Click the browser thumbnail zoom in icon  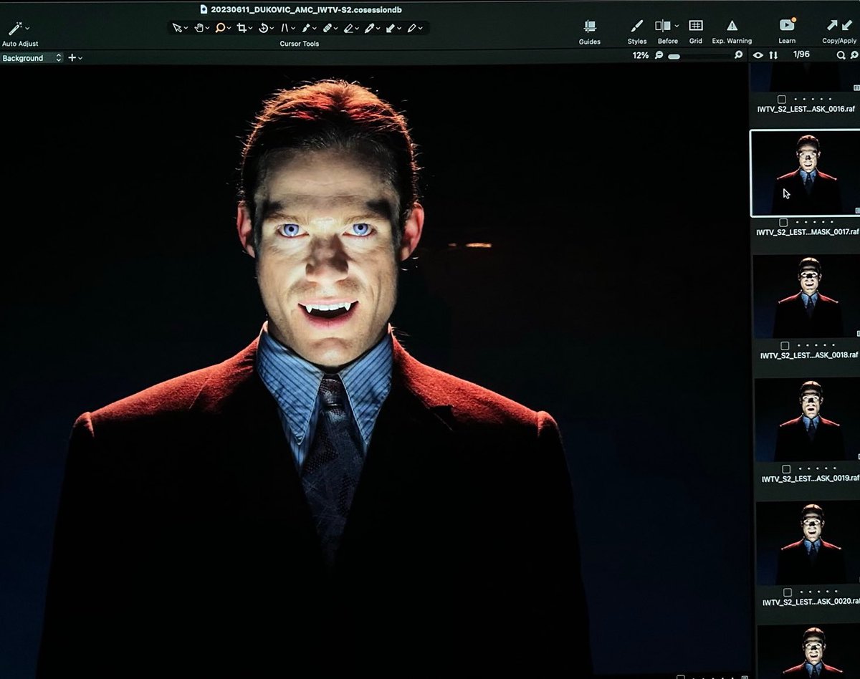855,55
